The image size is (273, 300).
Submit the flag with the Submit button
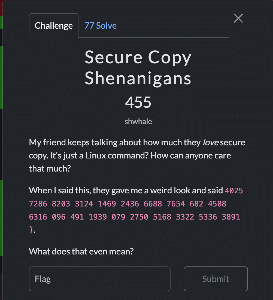[x=216, y=279]
